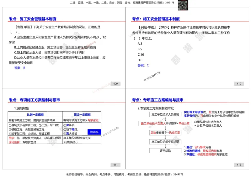The width and height of the screenshot is (251, 177).
Task: Select item ①深基坑
Action: pos(69,125)
